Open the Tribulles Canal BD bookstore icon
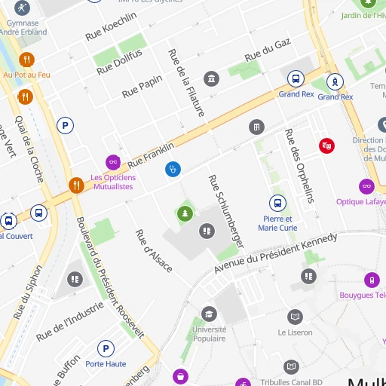The height and width of the screenshot is (386, 386). point(291,367)
